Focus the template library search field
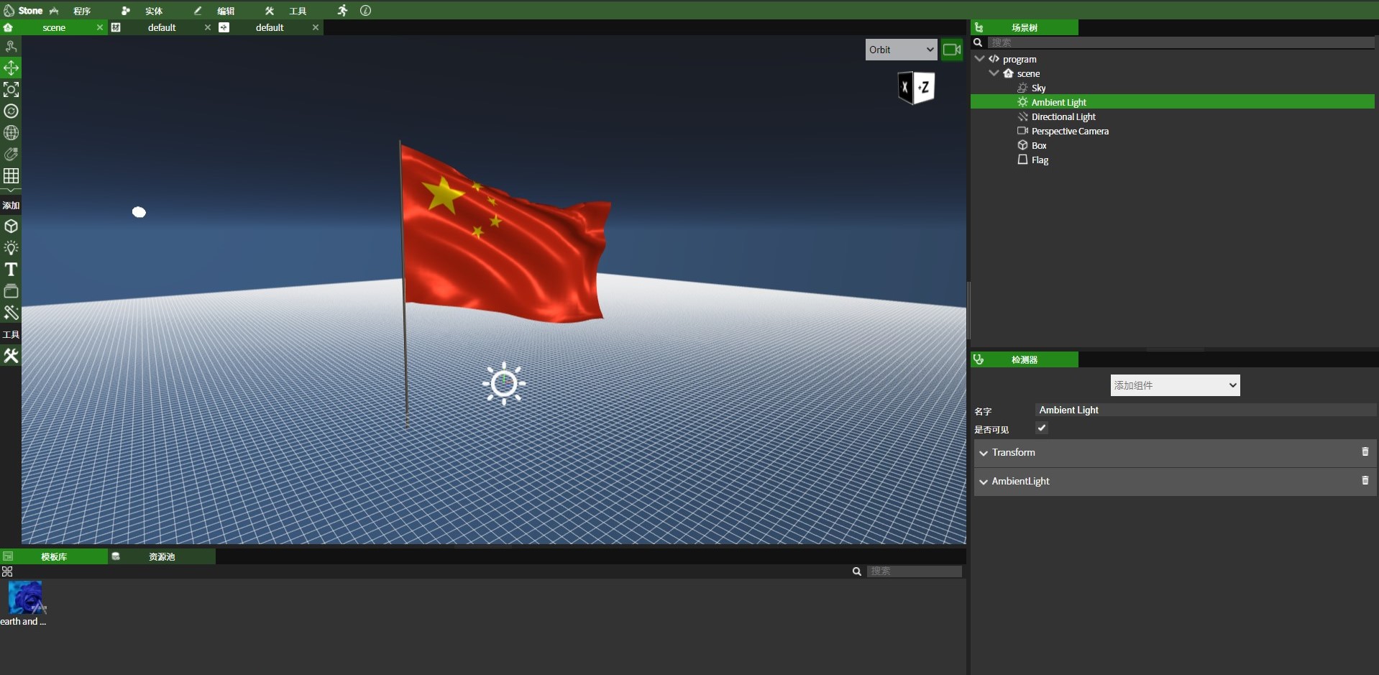The height and width of the screenshot is (675, 1379). point(914,571)
